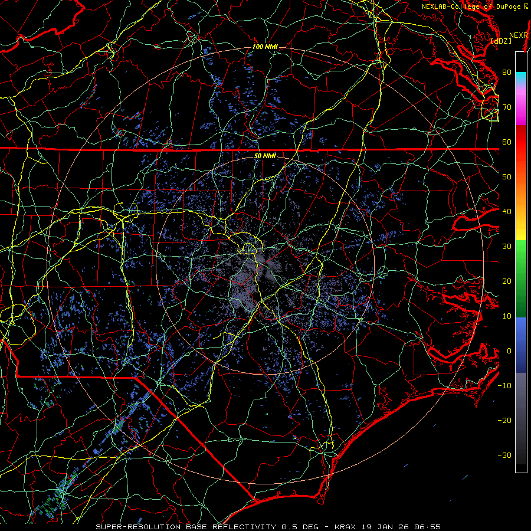The width and height of the screenshot is (531, 531).
Task: Click the Super-Resolution Base Reflectivity caption
Action: (268, 527)
